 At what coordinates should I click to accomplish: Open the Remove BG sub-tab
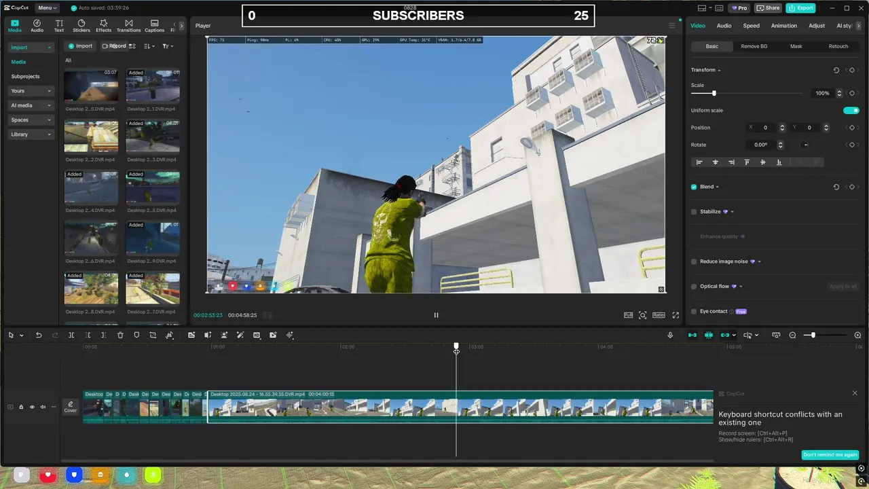[754, 46]
